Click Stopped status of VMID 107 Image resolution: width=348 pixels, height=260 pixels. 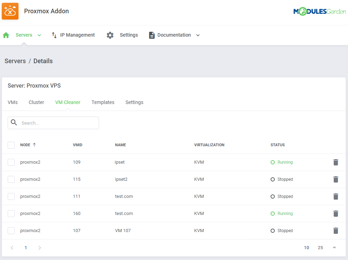[282, 231]
